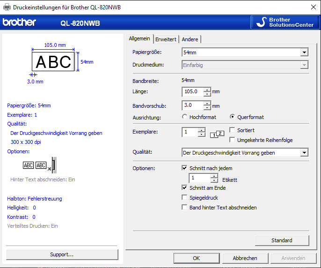Uncheck Schnitt am Ende

pyautogui.click(x=184, y=187)
